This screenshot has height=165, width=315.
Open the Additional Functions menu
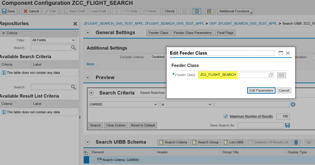coord(235,11)
